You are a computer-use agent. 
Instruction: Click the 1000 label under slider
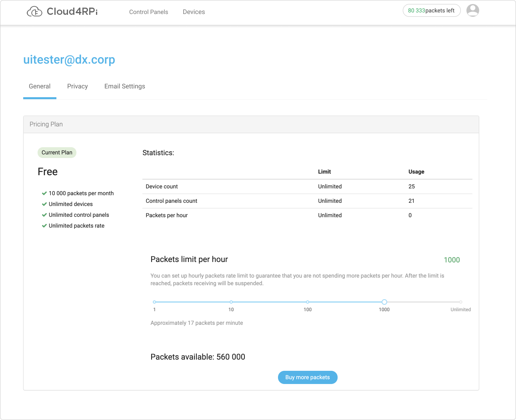384,310
